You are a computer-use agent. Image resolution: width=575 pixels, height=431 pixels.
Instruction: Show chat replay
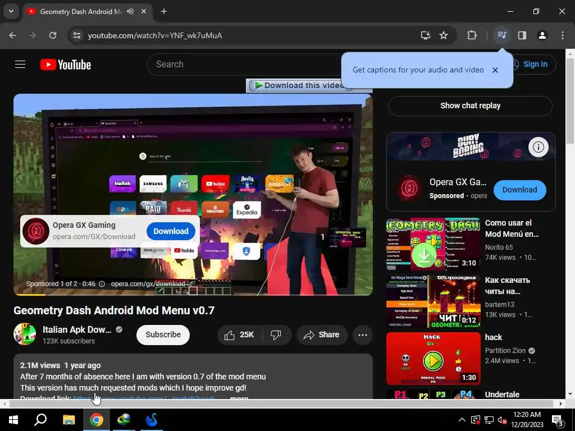click(470, 106)
